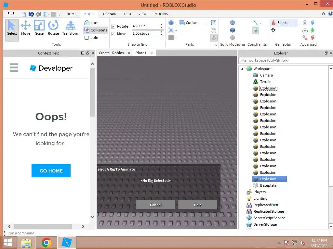Viewport: 333px width, 249px height.
Task: Open the Material dropdown arrow
Action: [176, 31]
